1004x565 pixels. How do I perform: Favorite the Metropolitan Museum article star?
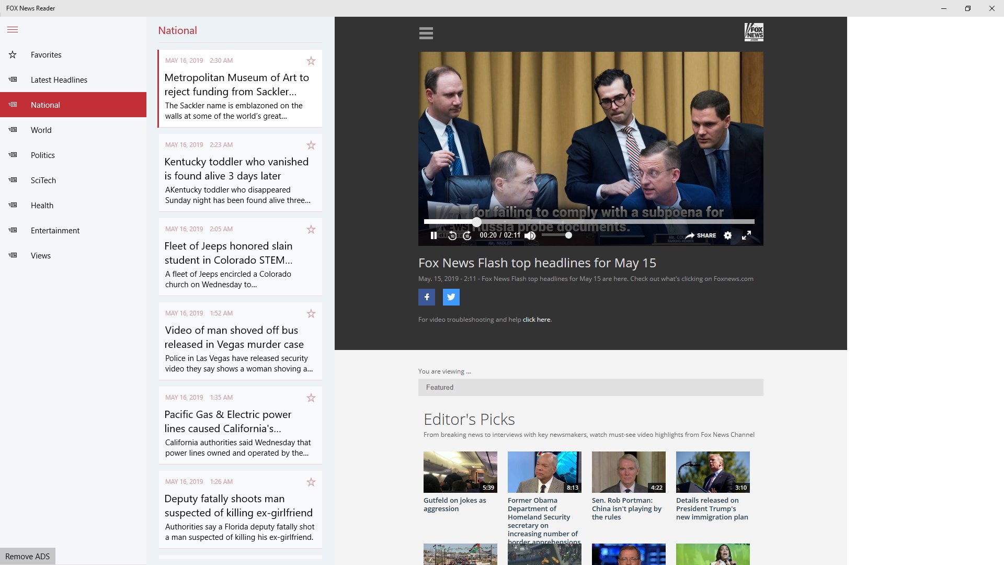click(311, 61)
